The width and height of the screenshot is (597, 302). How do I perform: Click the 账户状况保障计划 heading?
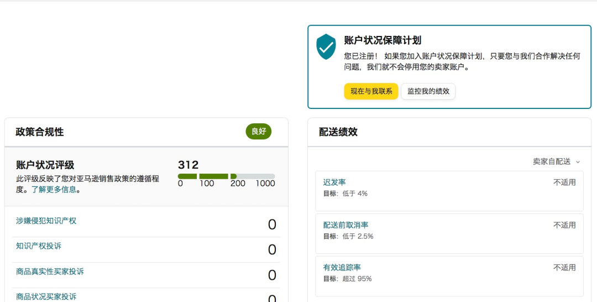(x=383, y=40)
